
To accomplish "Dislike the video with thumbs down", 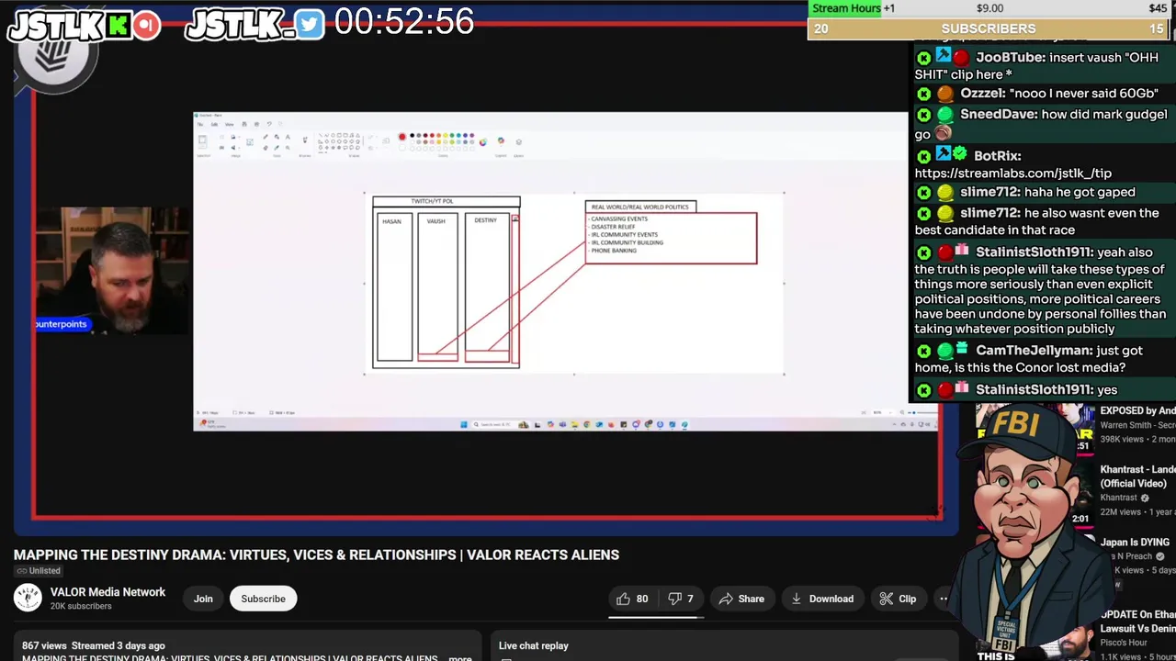I will [681, 599].
